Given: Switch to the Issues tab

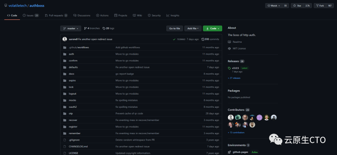Looking at the screenshot, I should click(x=31, y=16).
